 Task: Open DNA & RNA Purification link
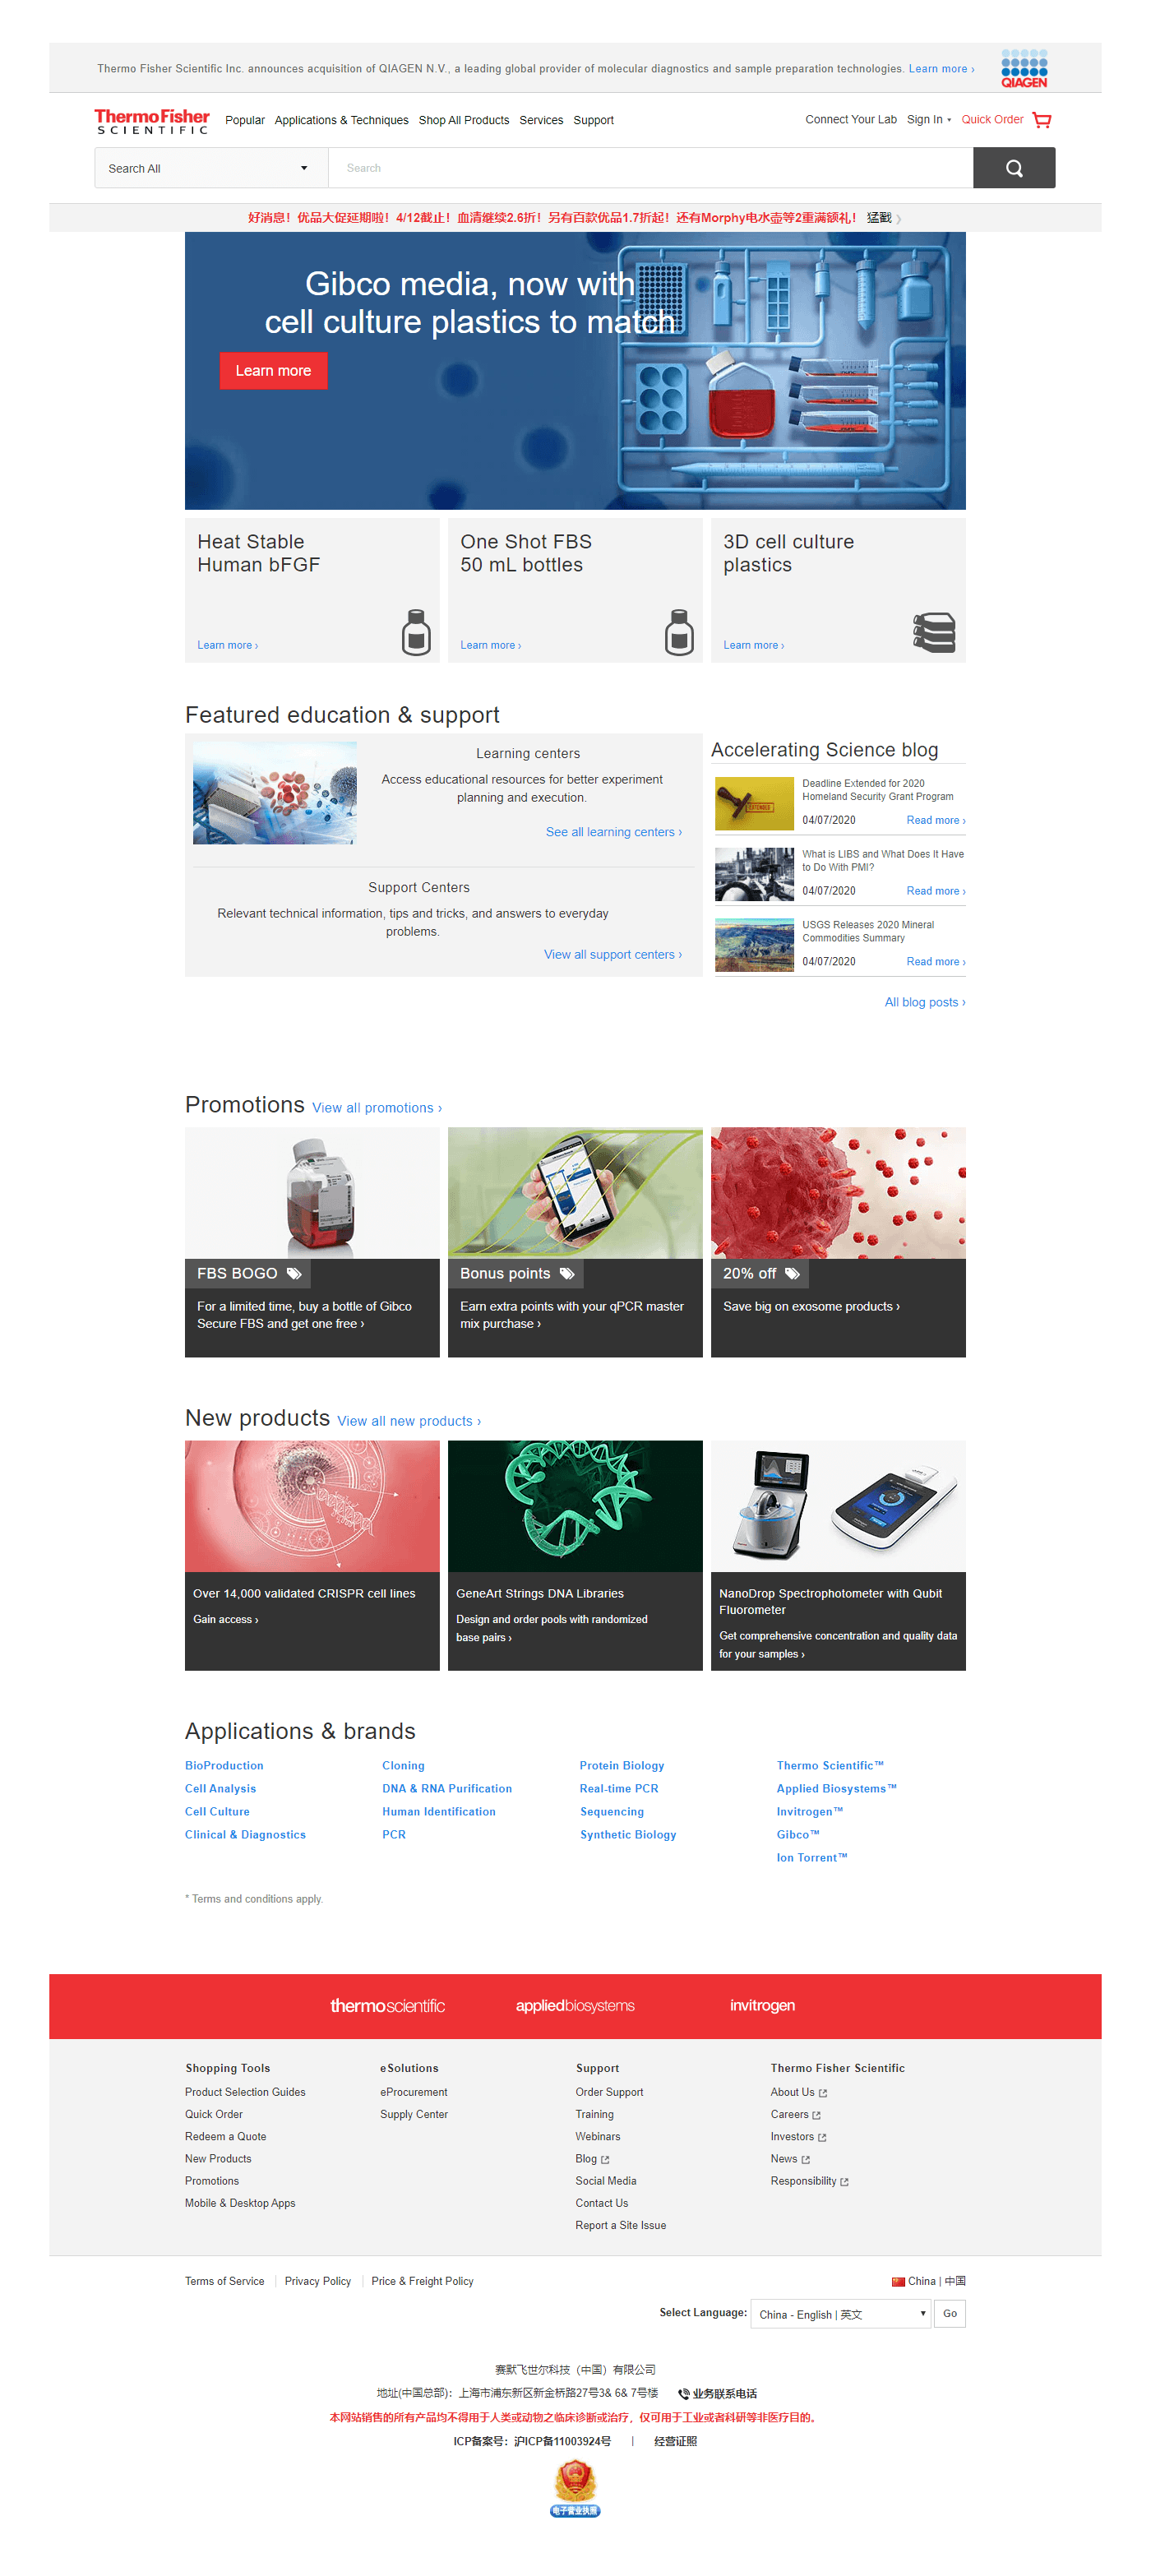(447, 1789)
